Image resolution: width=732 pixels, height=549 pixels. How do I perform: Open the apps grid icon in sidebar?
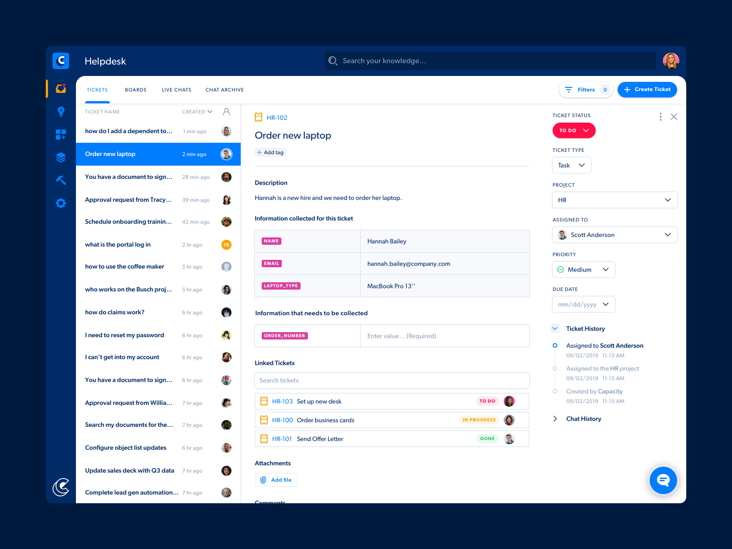tap(61, 134)
